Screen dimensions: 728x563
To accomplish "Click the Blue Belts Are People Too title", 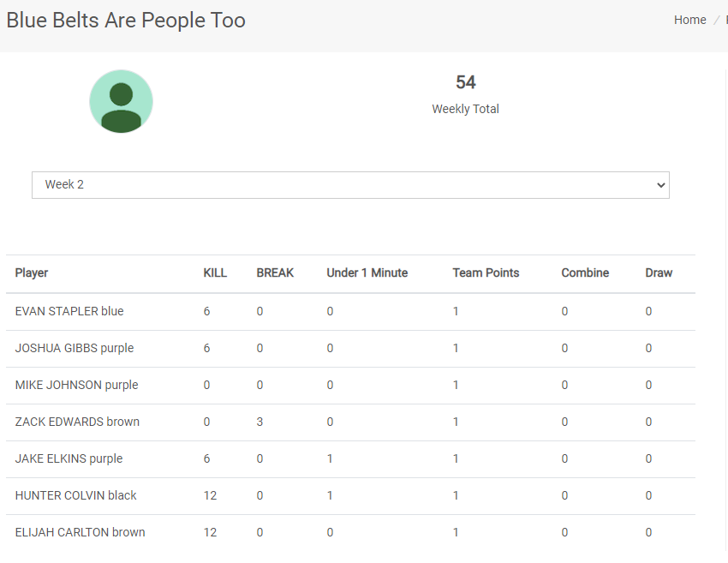I will pyautogui.click(x=126, y=21).
